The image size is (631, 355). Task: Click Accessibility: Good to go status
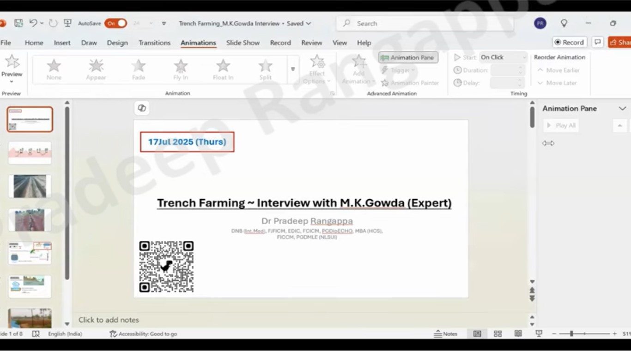[143, 334]
